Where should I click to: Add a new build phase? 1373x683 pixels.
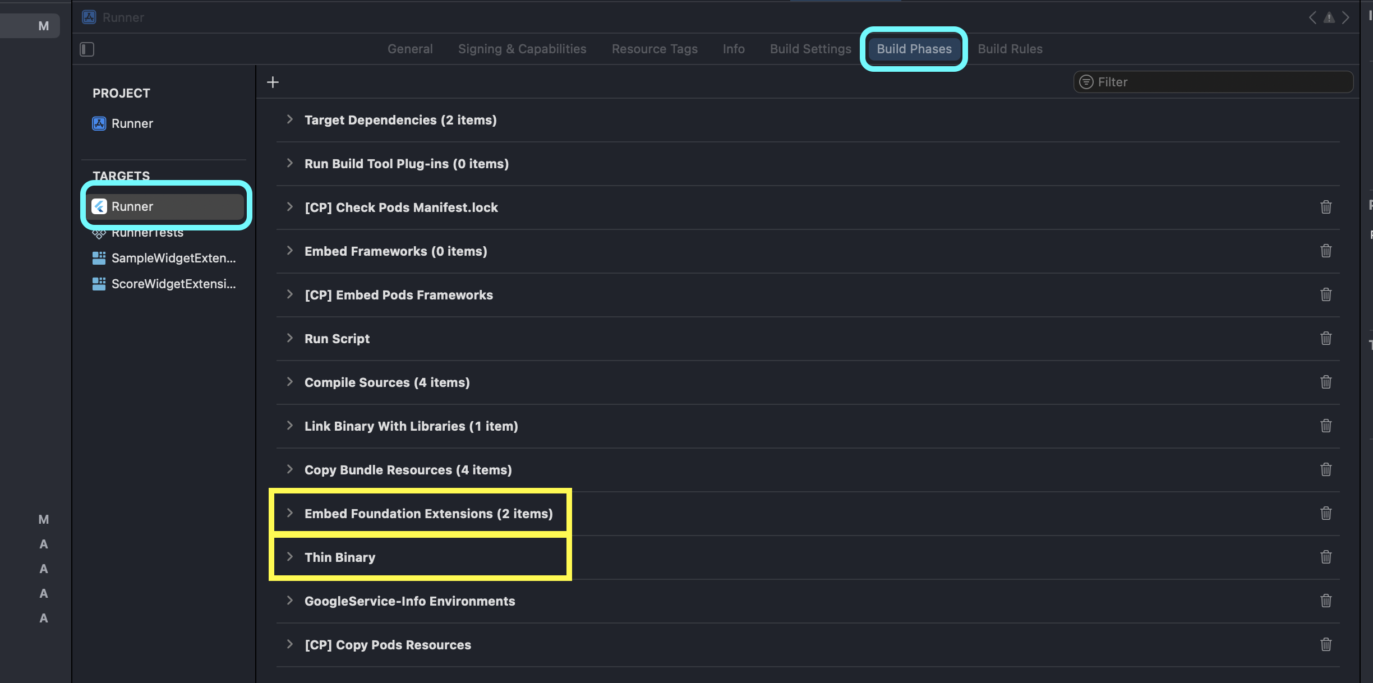(273, 82)
